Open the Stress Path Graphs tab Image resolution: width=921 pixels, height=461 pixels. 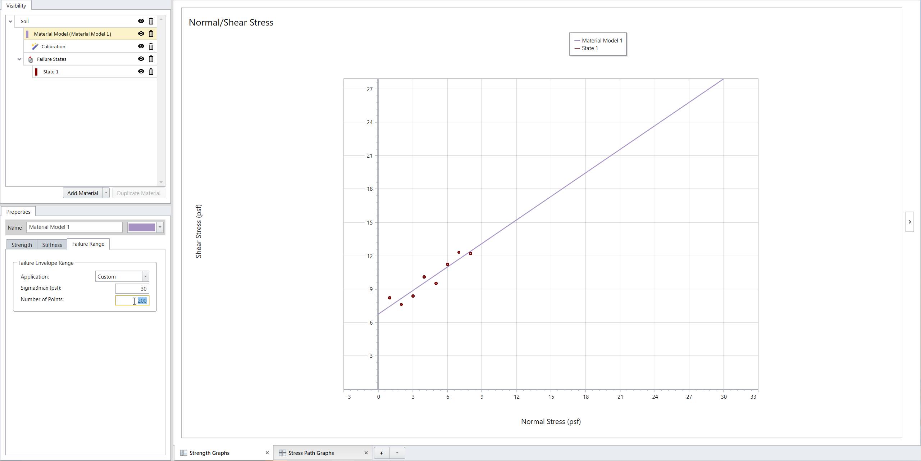311,453
